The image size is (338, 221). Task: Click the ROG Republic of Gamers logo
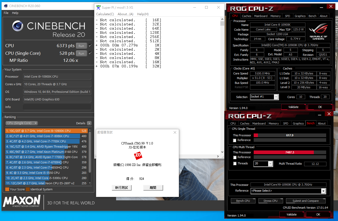tap(318, 31)
